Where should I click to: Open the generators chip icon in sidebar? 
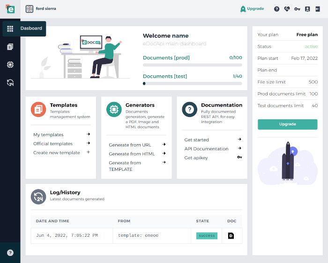(x=10, y=65)
